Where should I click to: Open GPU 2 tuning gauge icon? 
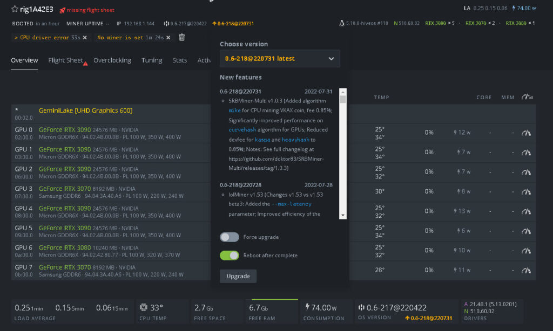526,173
